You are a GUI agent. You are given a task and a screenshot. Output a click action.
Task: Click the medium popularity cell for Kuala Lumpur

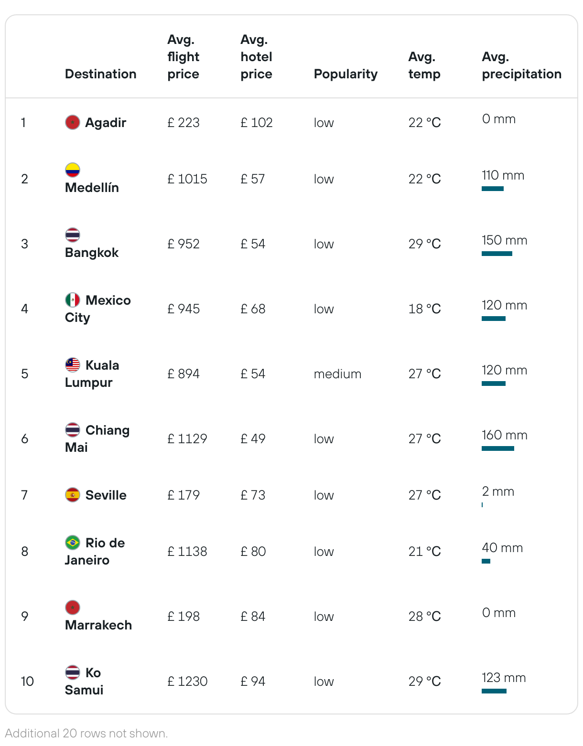click(337, 374)
